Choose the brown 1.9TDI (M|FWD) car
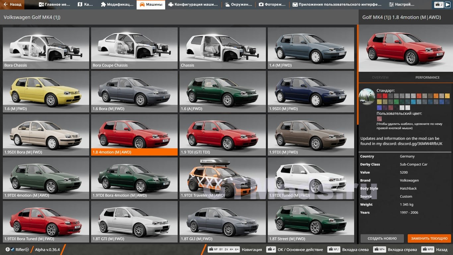Viewport: 453px width, 255px height. click(311, 135)
